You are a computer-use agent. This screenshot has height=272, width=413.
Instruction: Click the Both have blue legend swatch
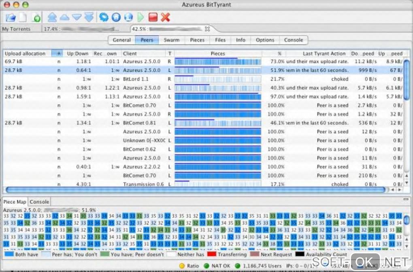(x=9, y=254)
